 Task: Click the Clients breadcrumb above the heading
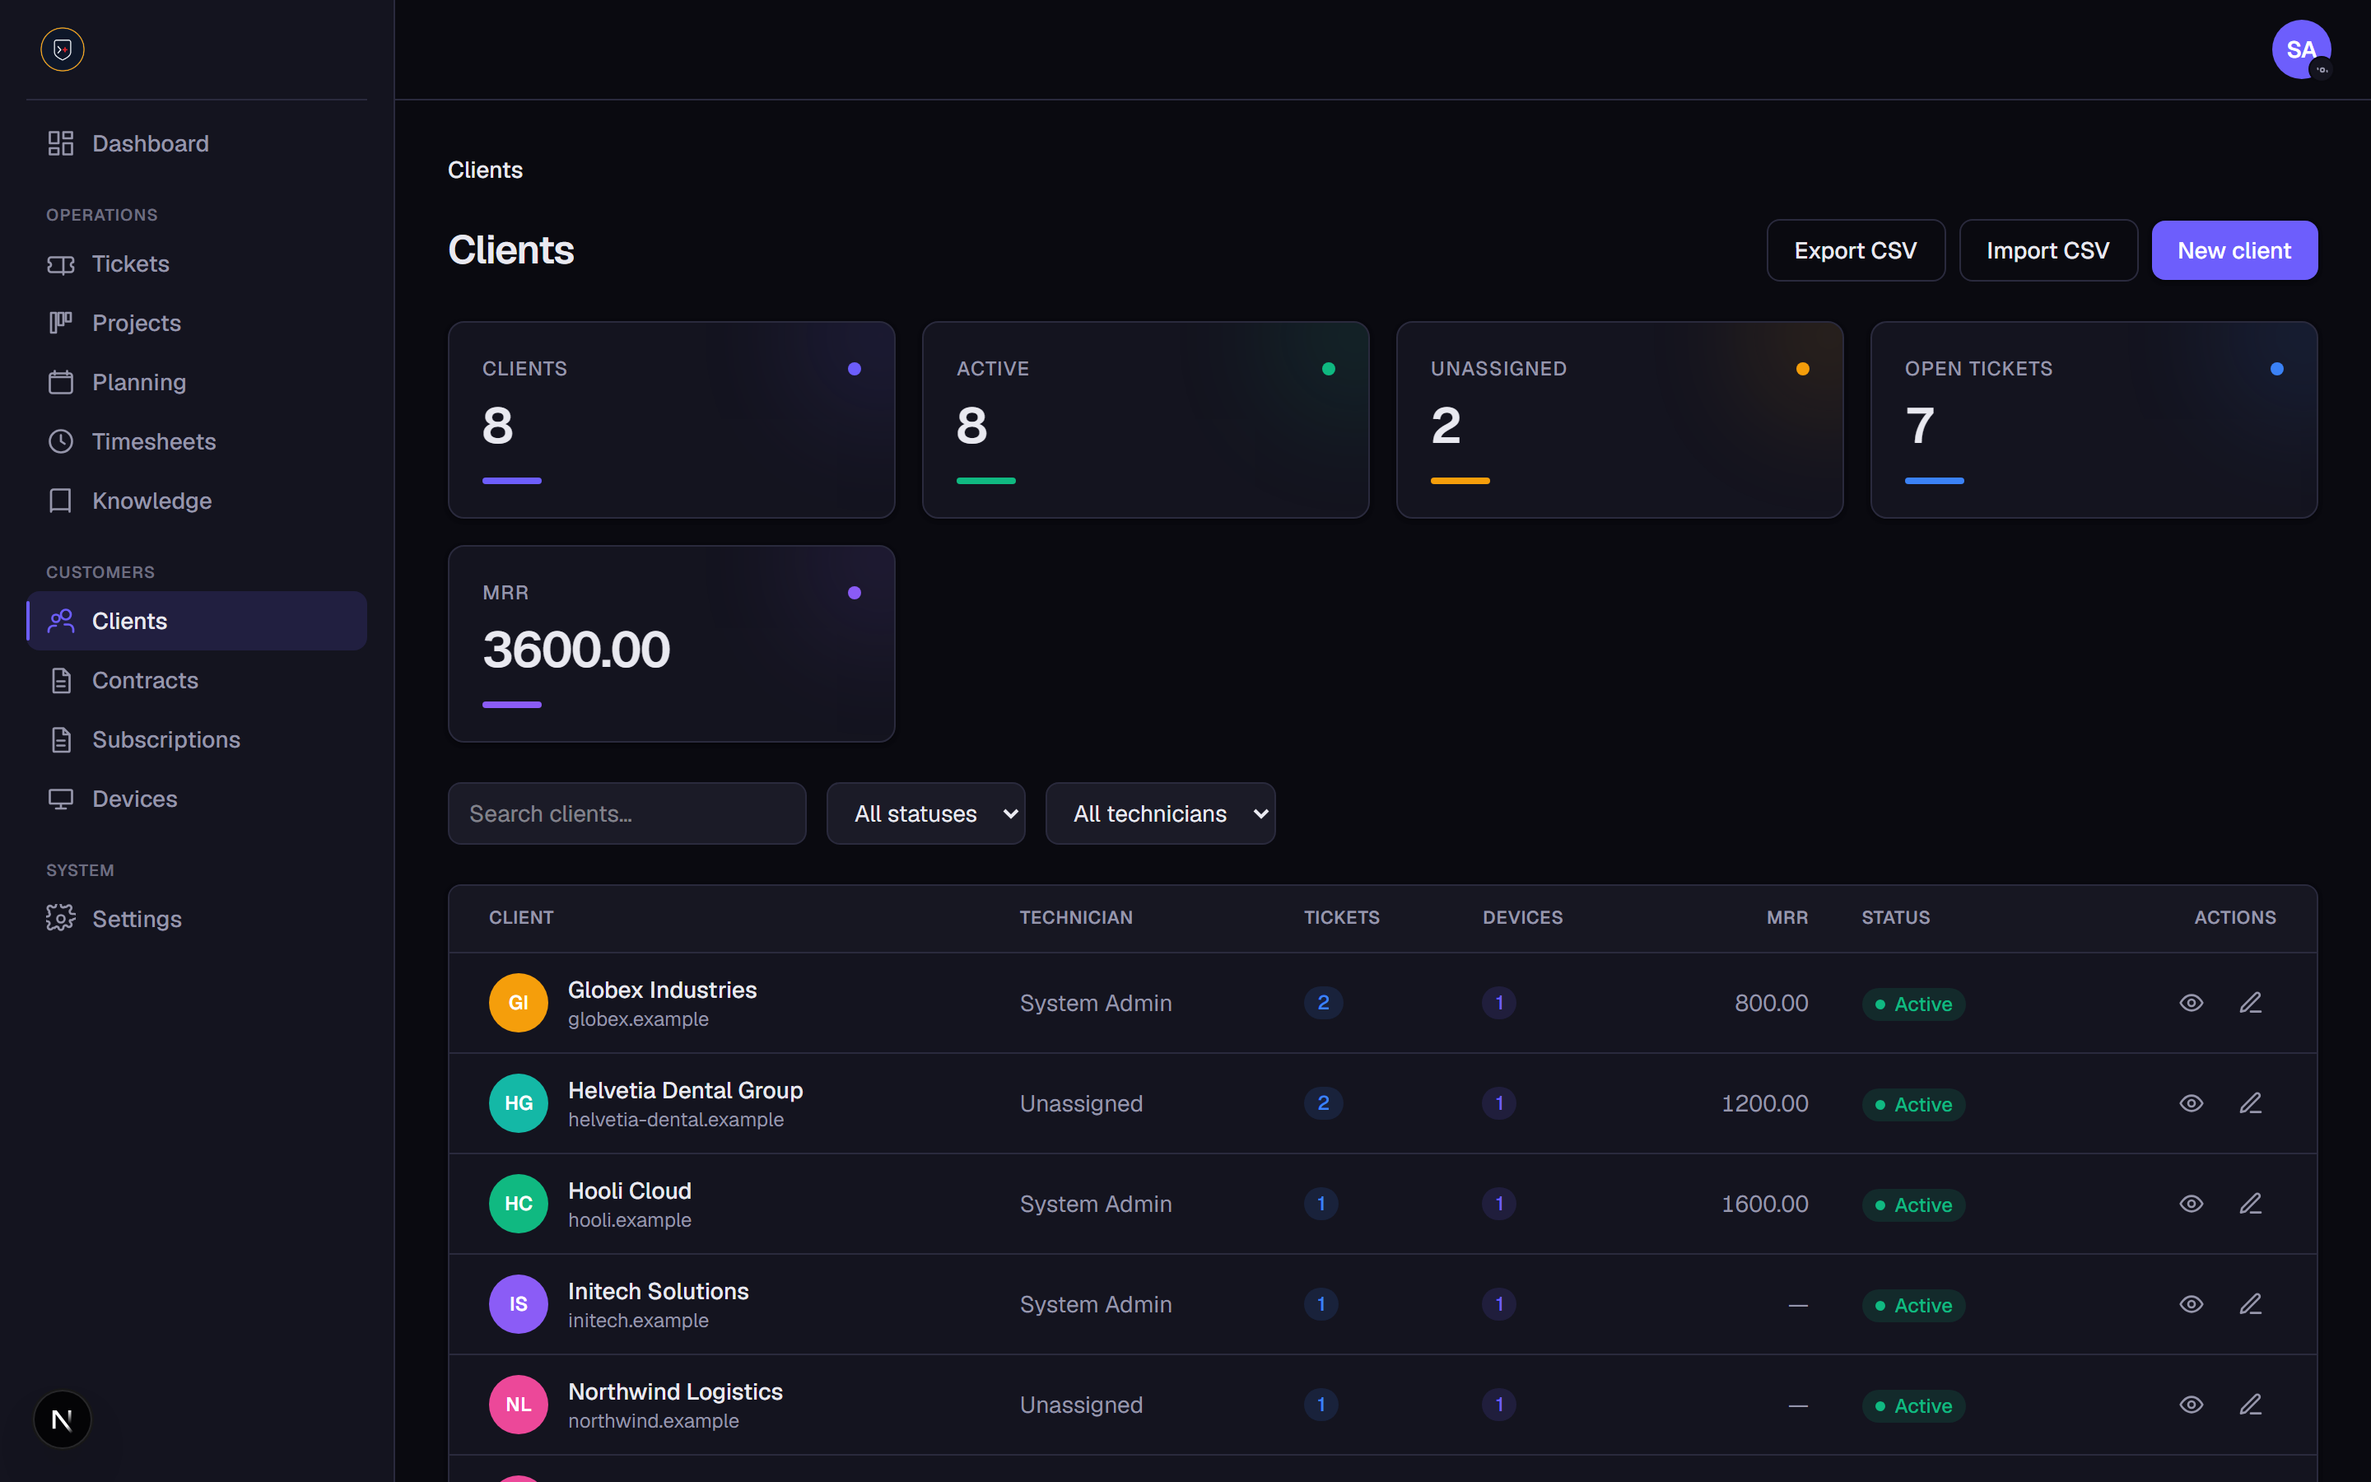click(x=485, y=170)
